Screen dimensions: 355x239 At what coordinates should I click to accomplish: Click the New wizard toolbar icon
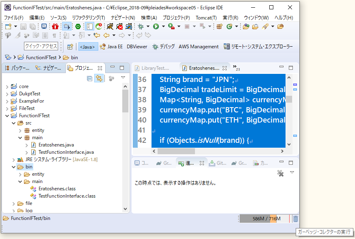point(9,27)
